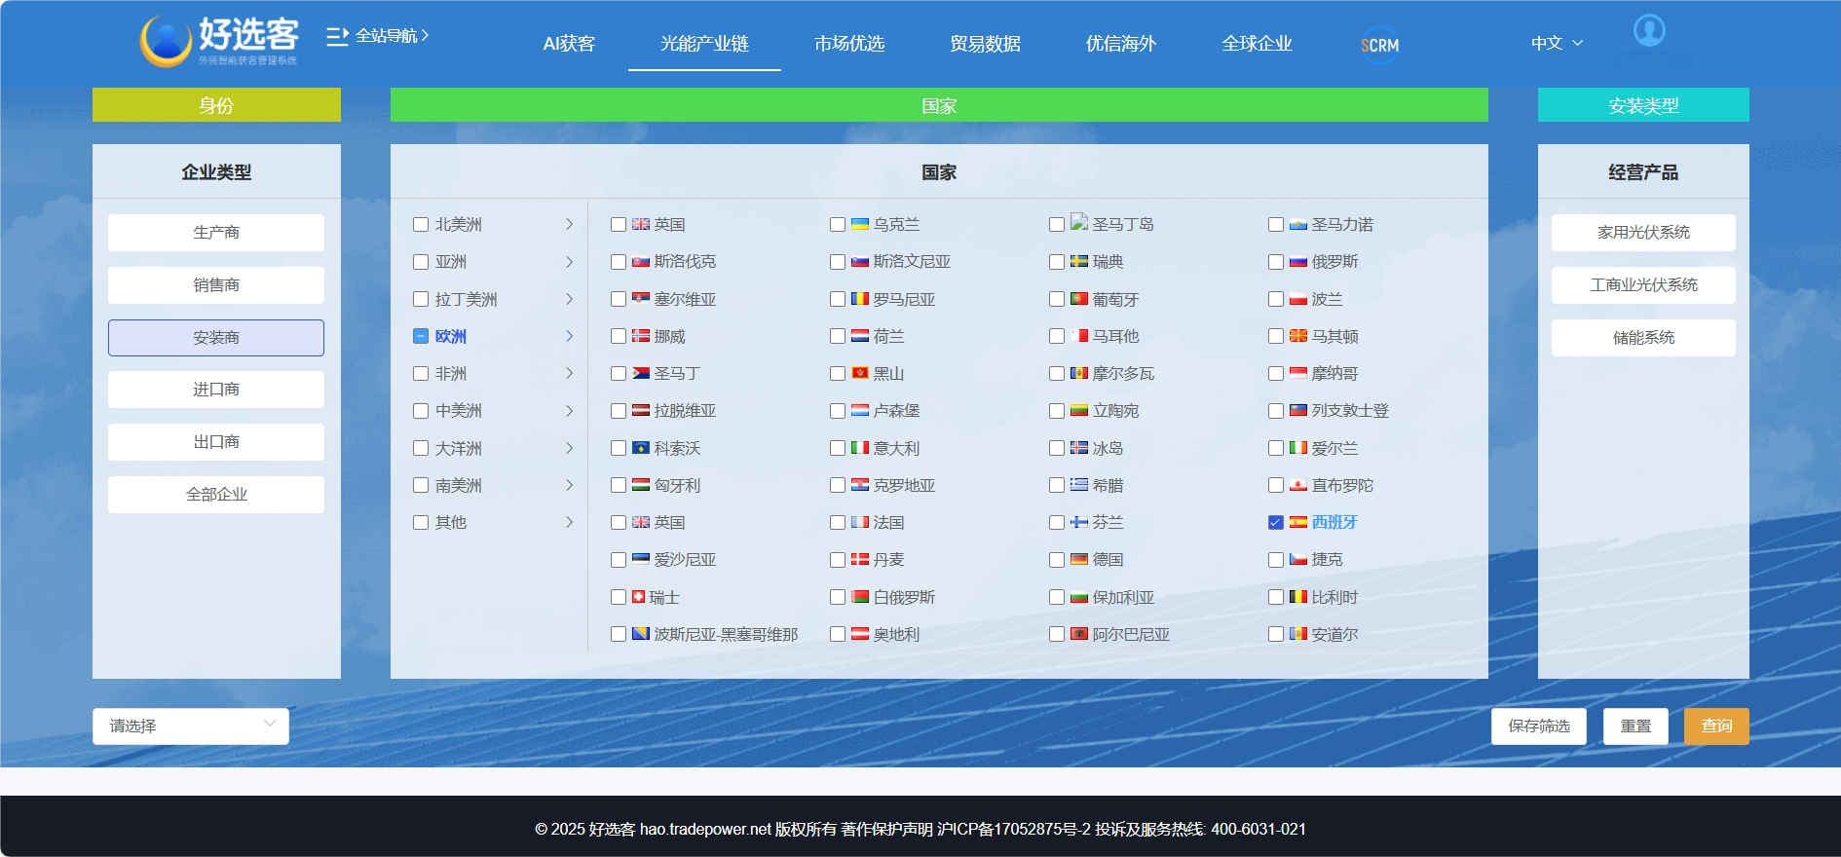Check the 荷兰 checkbox
The width and height of the screenshot is (1841, 857).
pyautogui.click(x=837, y=336)
